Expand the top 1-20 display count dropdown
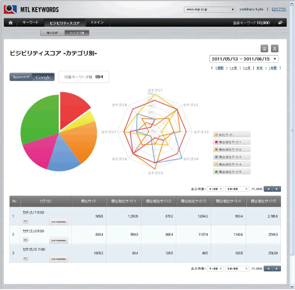 click(215, 189)
